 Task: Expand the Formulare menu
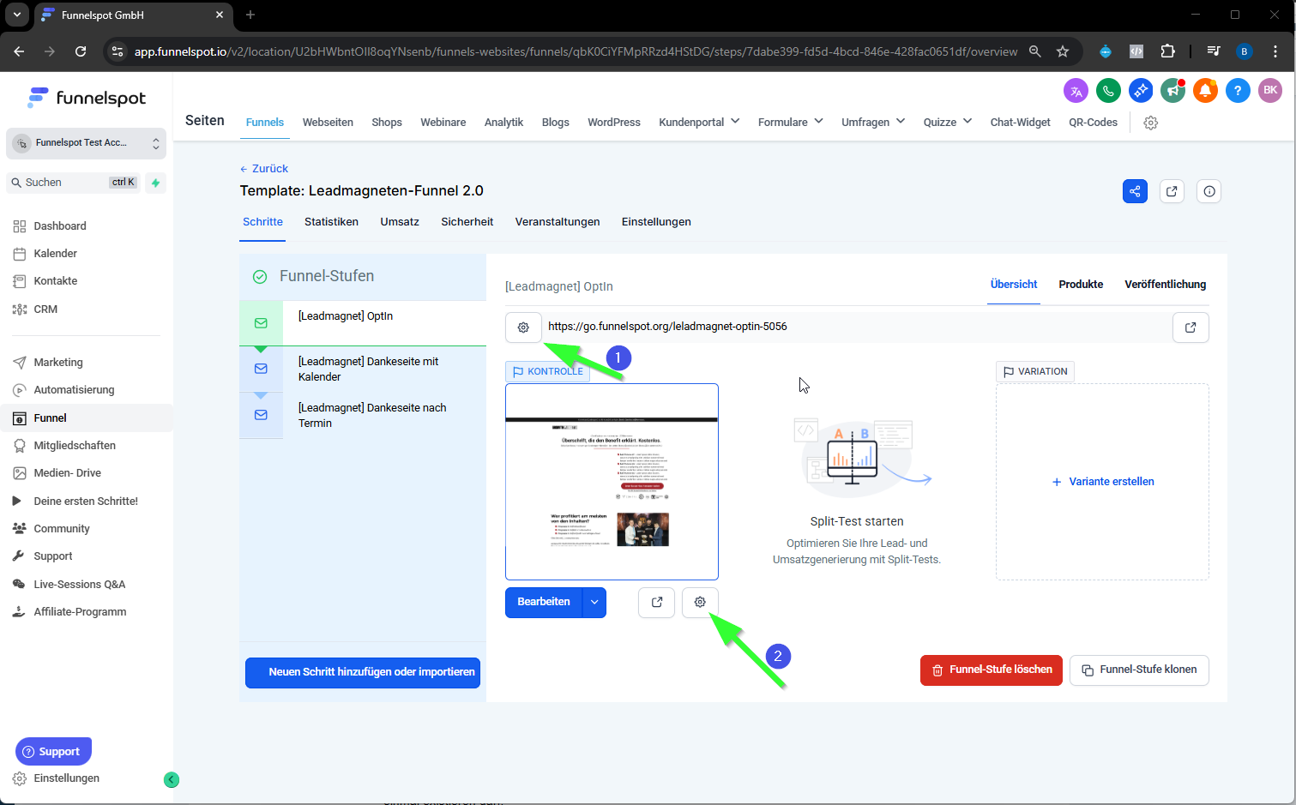point(790,123)
